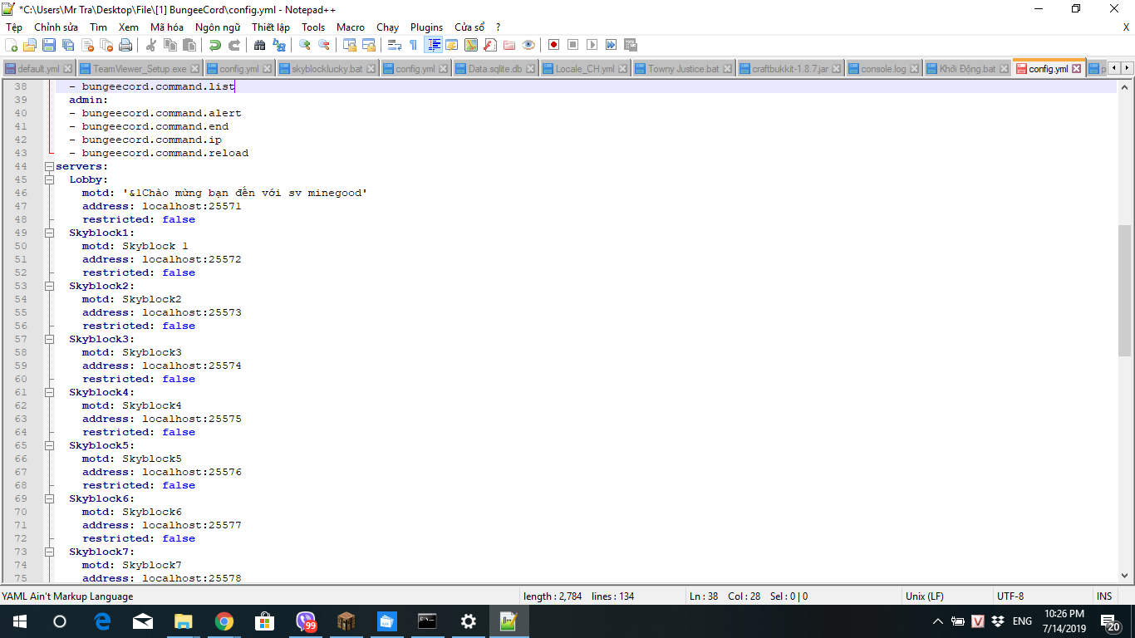Collapse the Skyblock2 fold marker
Screen dimensions: 1135x638
(x=49, y=286)
